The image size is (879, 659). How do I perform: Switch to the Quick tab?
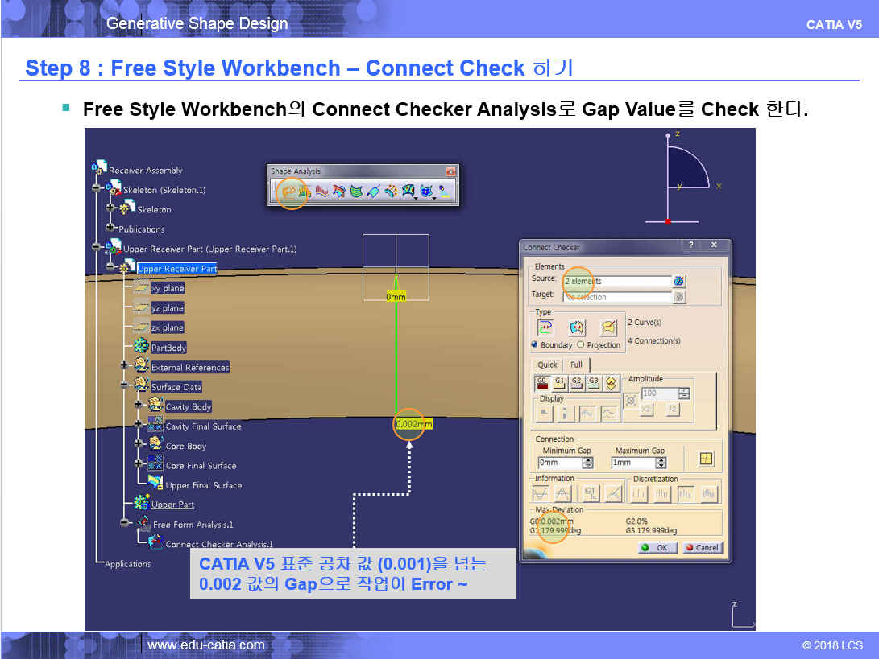(x=547, y=365)
